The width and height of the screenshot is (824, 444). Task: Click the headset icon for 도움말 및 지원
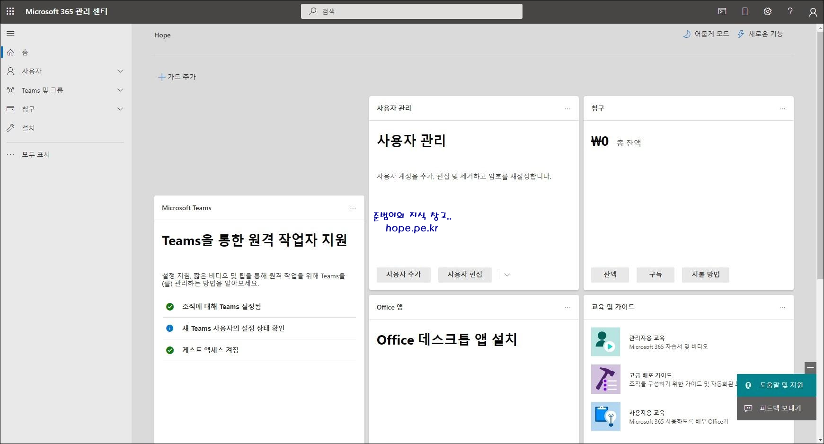[x=748, y=385]
